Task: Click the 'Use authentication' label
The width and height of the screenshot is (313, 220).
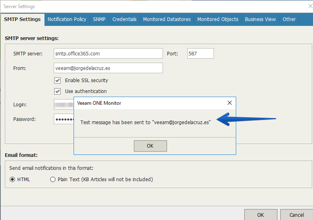Action: click(x=86, y=91)
